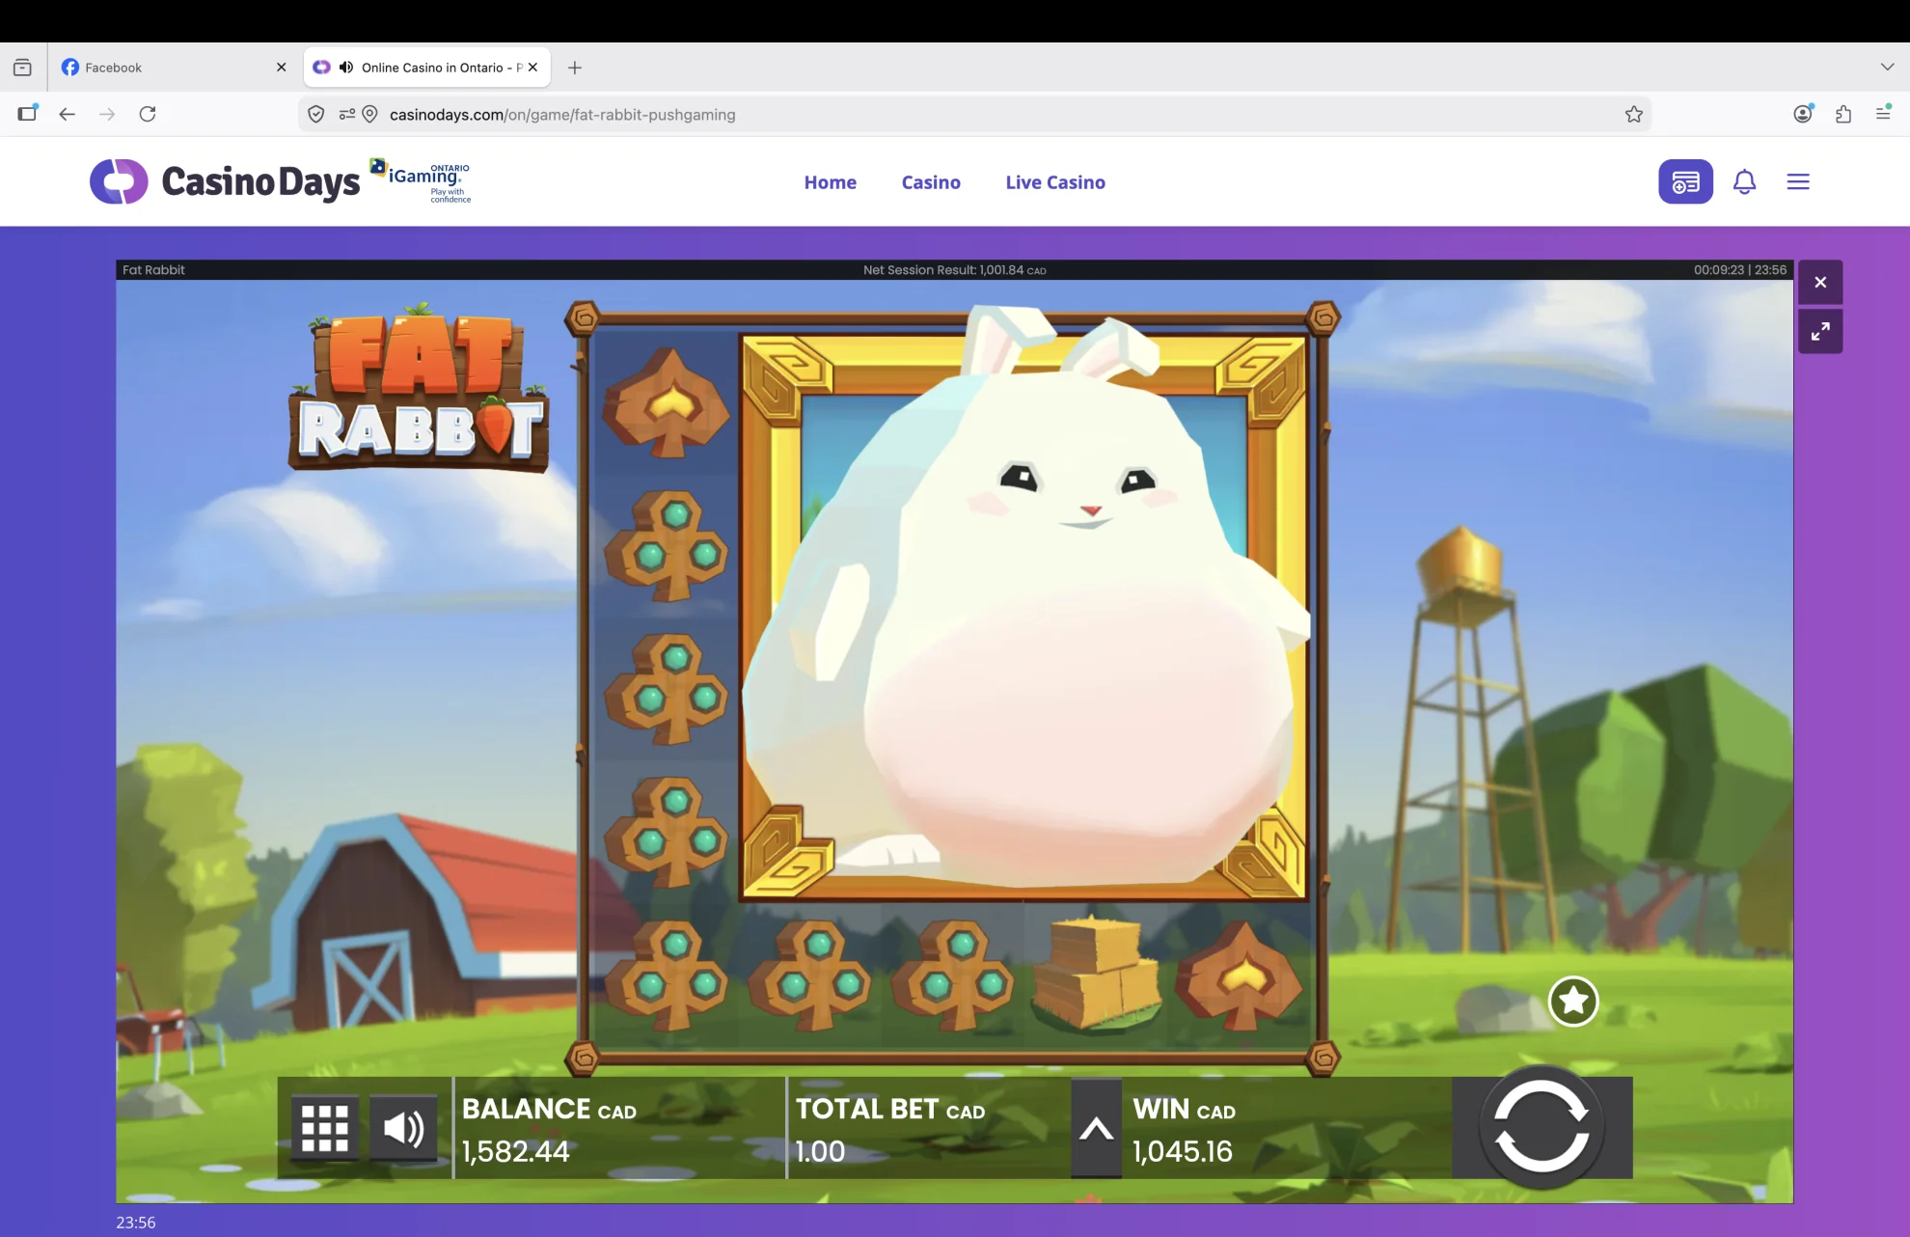1910x1237 pixels.
Task: Mute the game sound speaker icon
Action: pos(403,1128)
